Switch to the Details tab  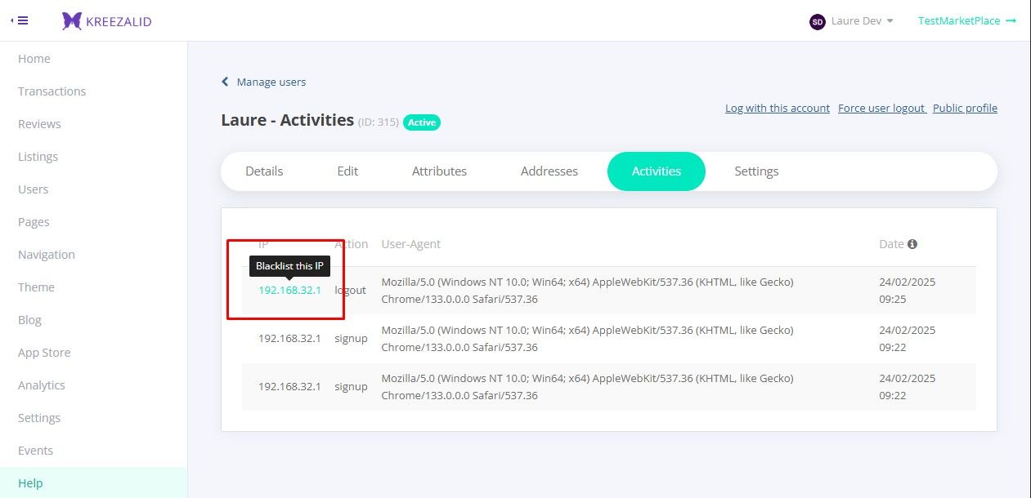264,171
